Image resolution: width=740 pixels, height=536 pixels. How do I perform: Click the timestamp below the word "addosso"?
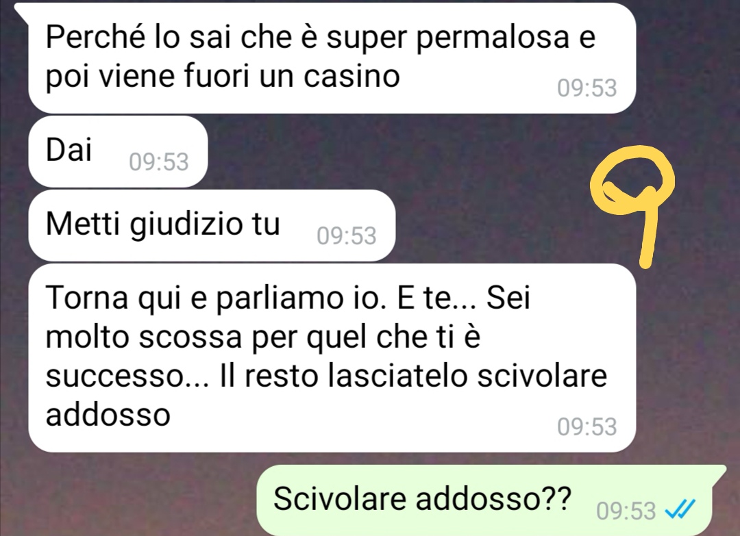(587, 426)
